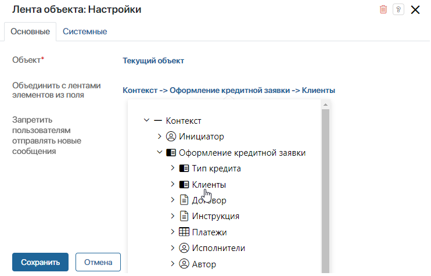Click the Отмена button
The width and height of the screenshot is (431, 276).
click(98, 262)
